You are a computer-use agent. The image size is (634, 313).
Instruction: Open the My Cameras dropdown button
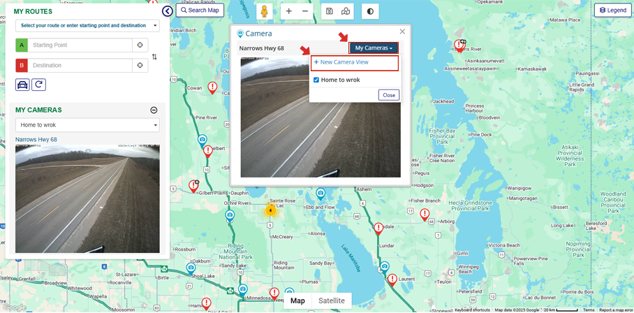tap(374, 48)
